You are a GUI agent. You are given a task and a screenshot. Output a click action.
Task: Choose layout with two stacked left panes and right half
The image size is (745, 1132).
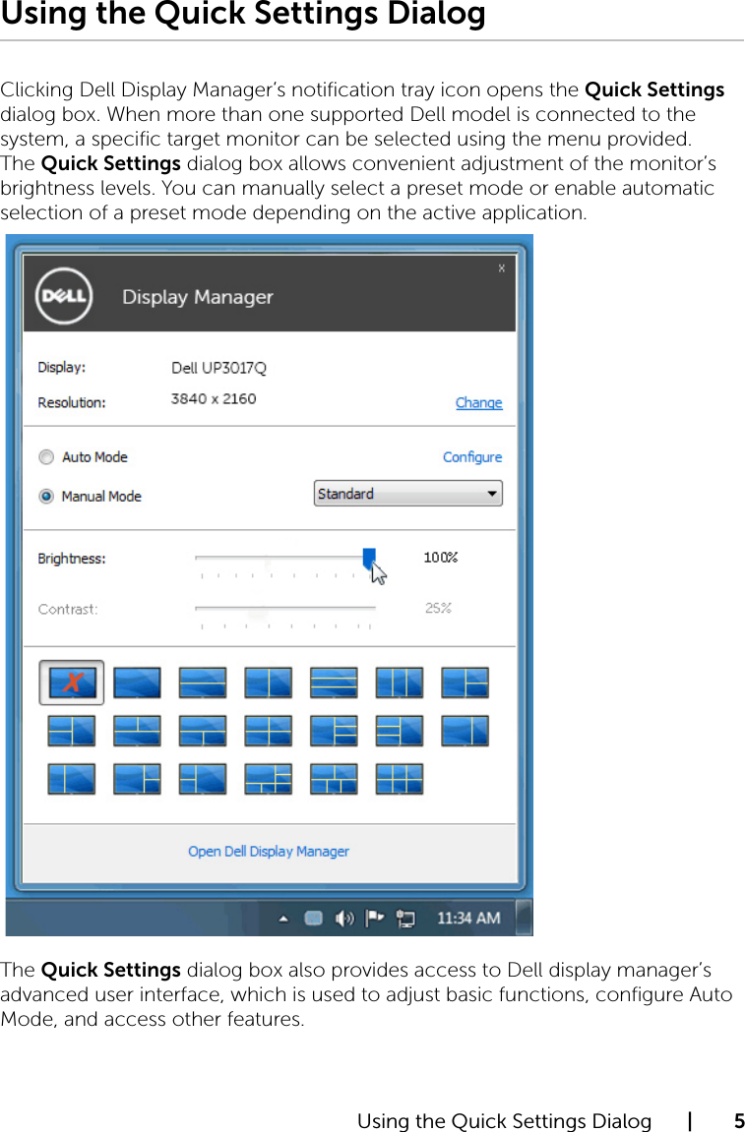(x=72, y=731)
